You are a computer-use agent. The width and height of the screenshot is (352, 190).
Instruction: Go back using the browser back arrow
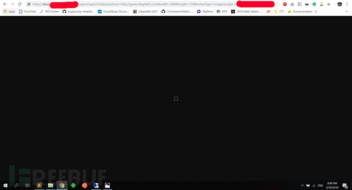click(5, 4)
